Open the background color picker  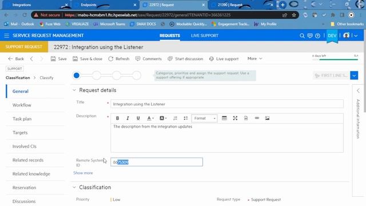pyautogui.click(x=163, y=118)
